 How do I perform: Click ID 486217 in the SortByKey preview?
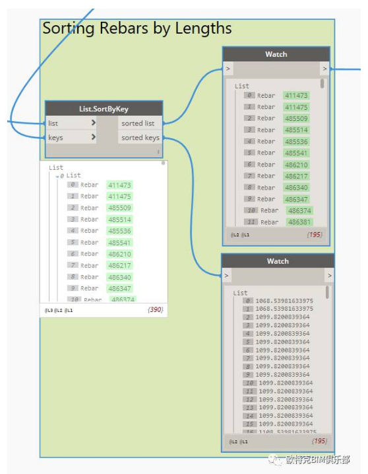coord(119,265)
